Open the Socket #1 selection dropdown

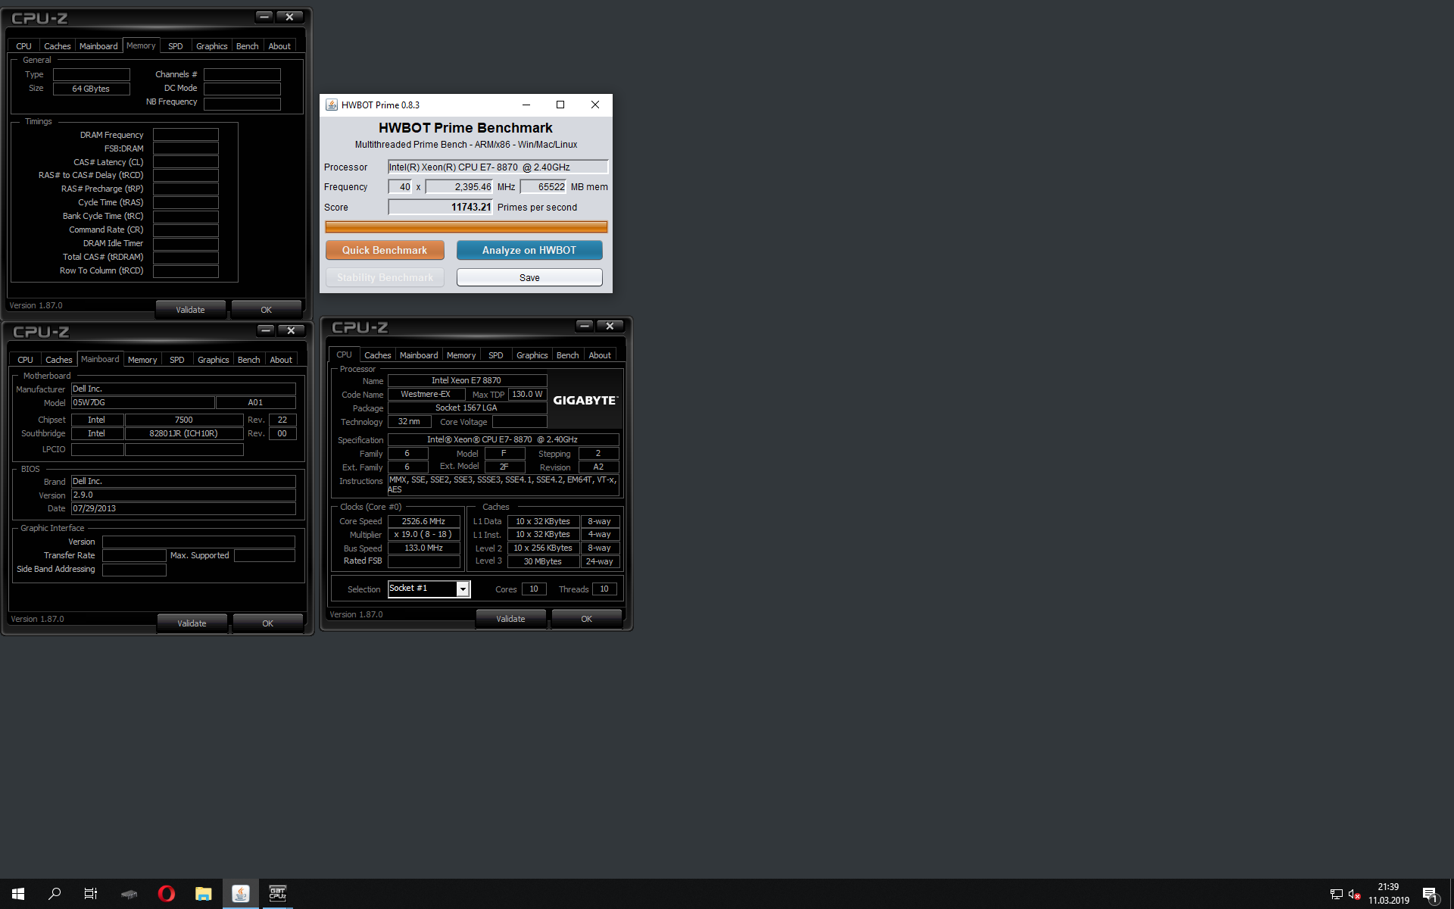(463, 589)
